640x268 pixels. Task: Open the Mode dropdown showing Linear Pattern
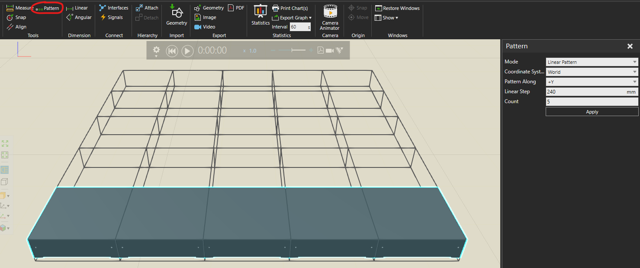tap(592, 62)
